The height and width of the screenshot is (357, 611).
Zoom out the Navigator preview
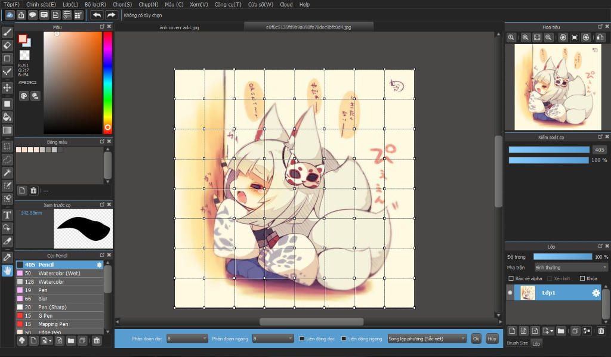point(548,38)
